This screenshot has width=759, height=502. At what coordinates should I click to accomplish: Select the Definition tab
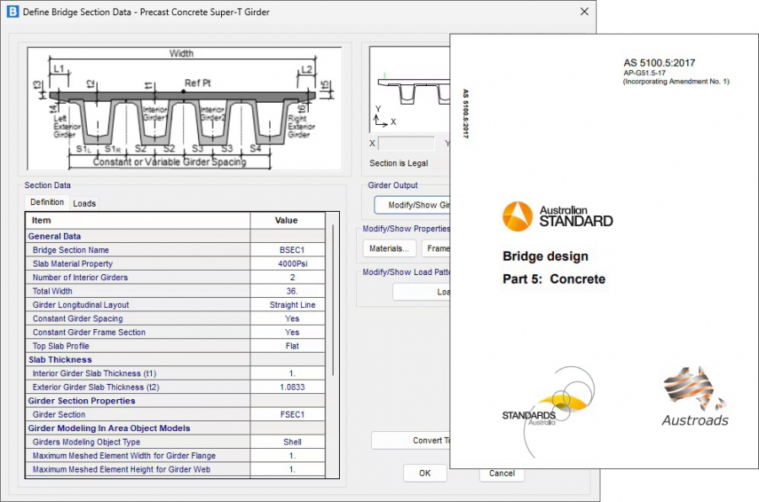tap(47, 202)
